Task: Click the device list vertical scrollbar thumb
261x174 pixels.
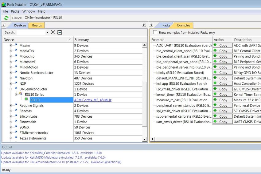Action: click(145, 104)
